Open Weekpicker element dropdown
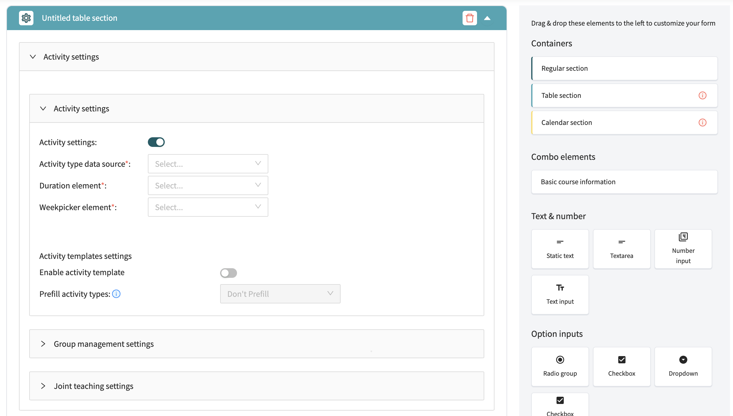 pos(208,207)
